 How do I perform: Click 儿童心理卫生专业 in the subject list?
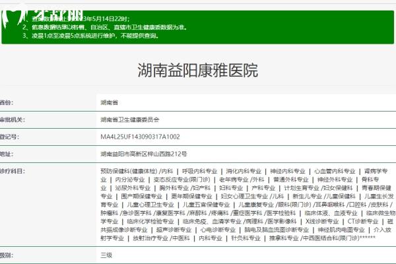coord(150,205)
